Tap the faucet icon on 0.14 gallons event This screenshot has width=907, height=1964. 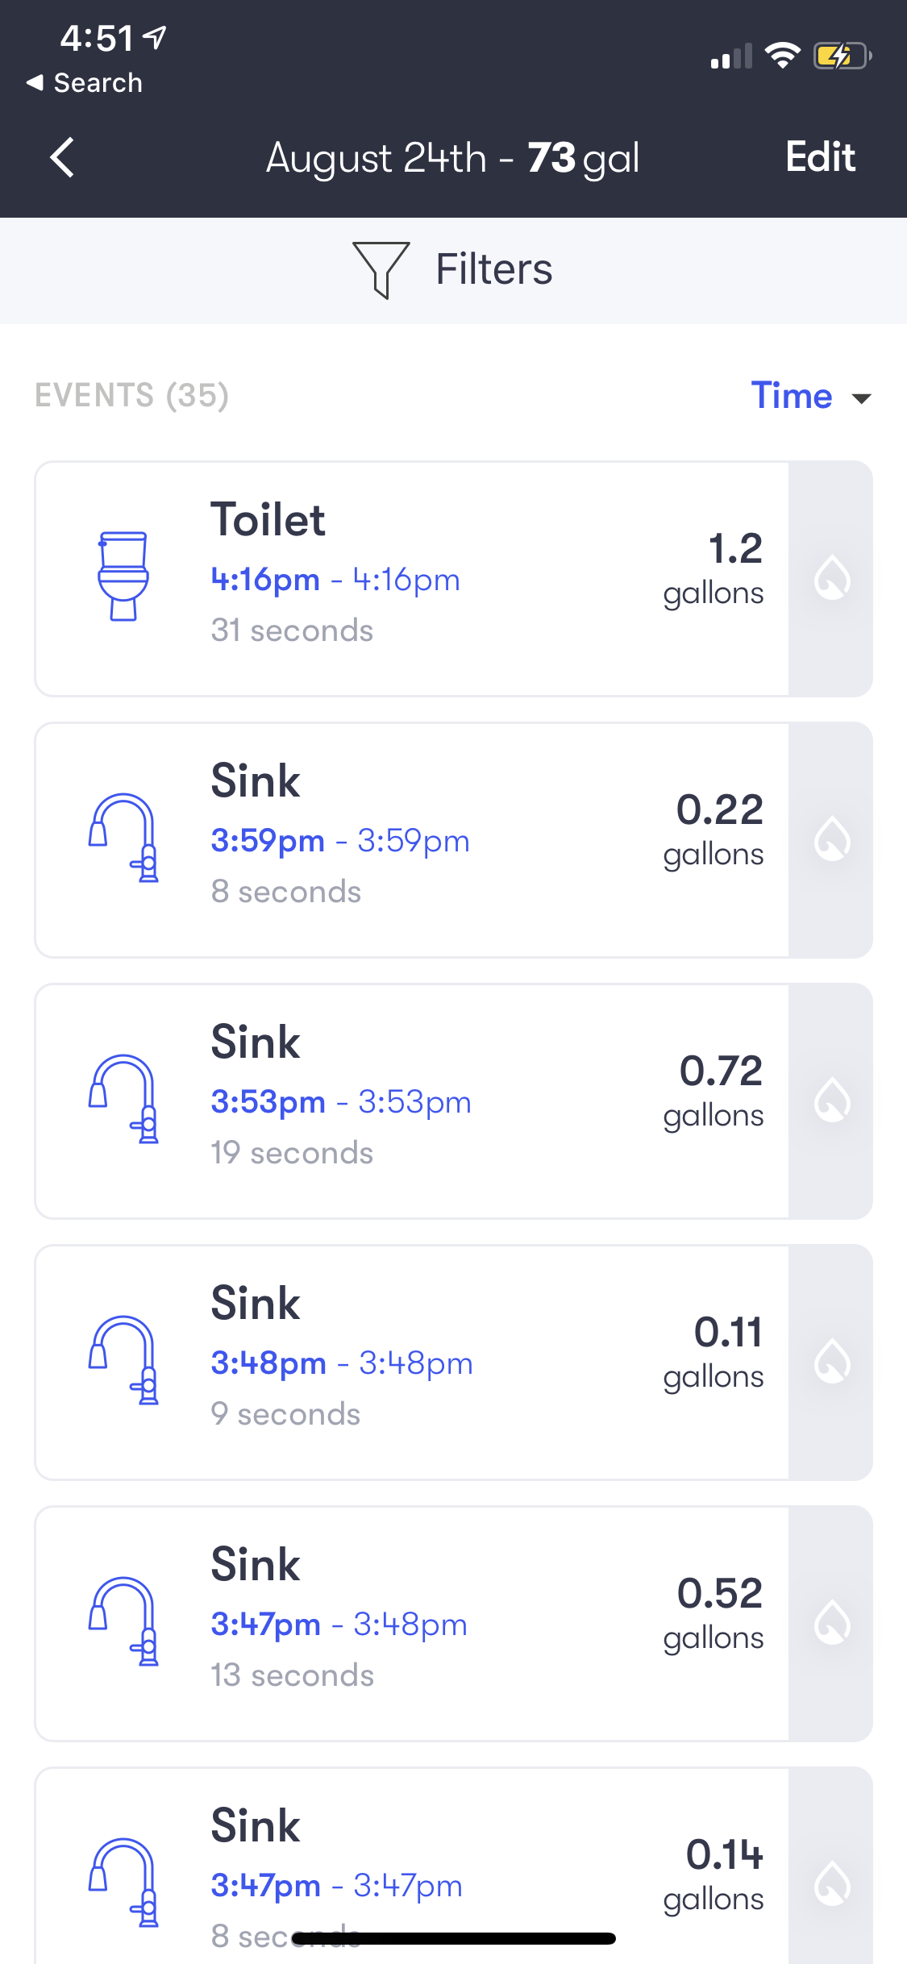tap(123, 1882)
